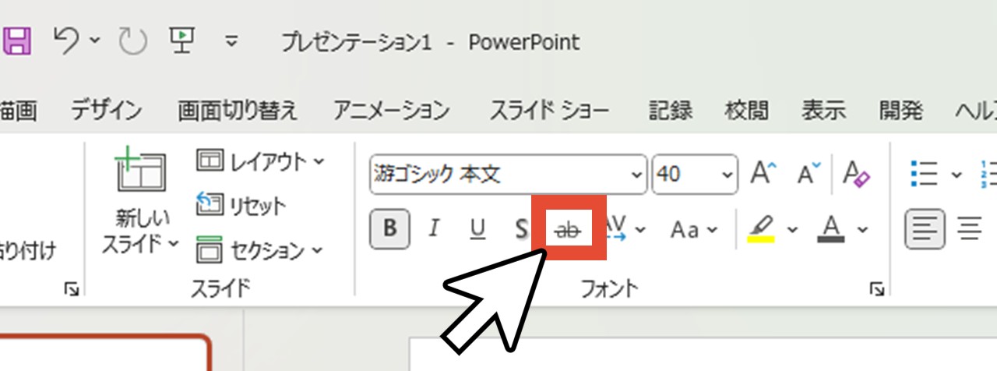Switch to 画面切り替え tab

point(238,110)
